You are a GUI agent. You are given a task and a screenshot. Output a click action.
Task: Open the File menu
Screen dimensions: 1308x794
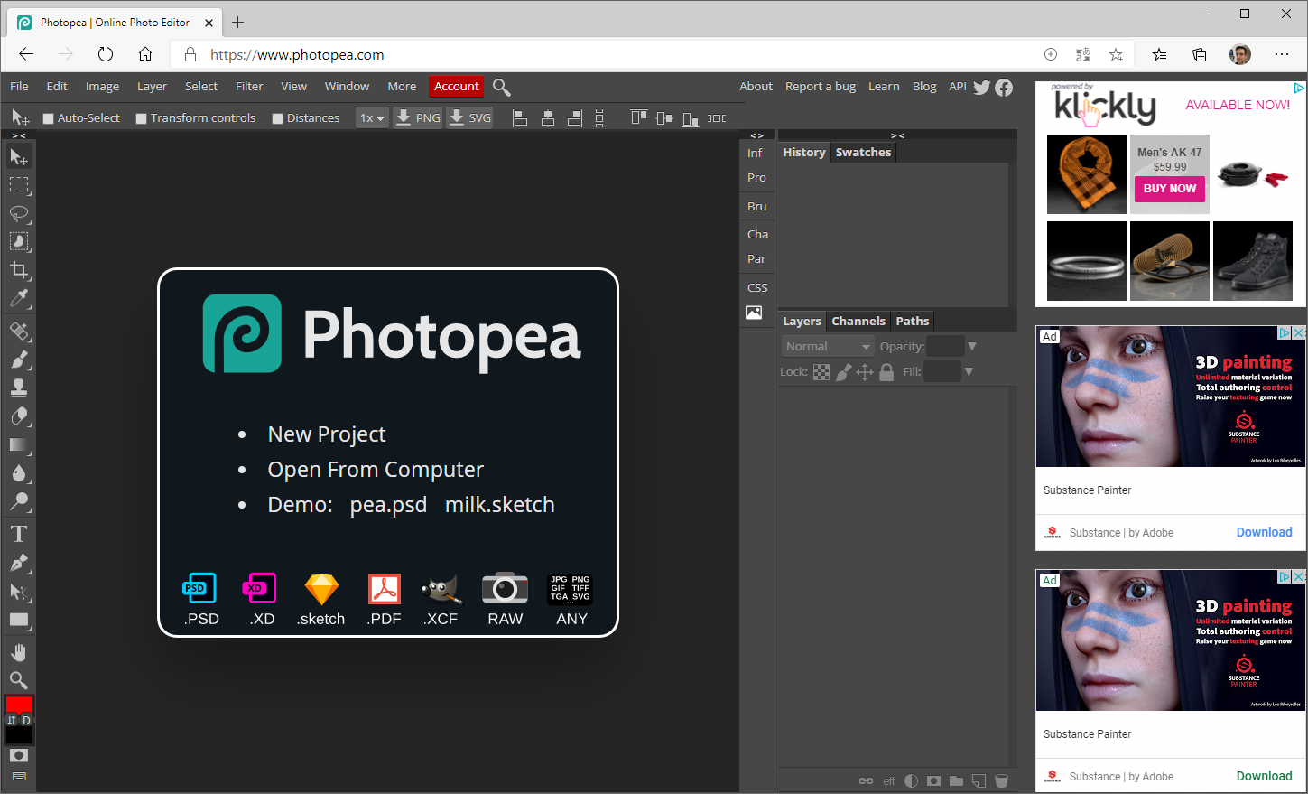tap(19, 87)
